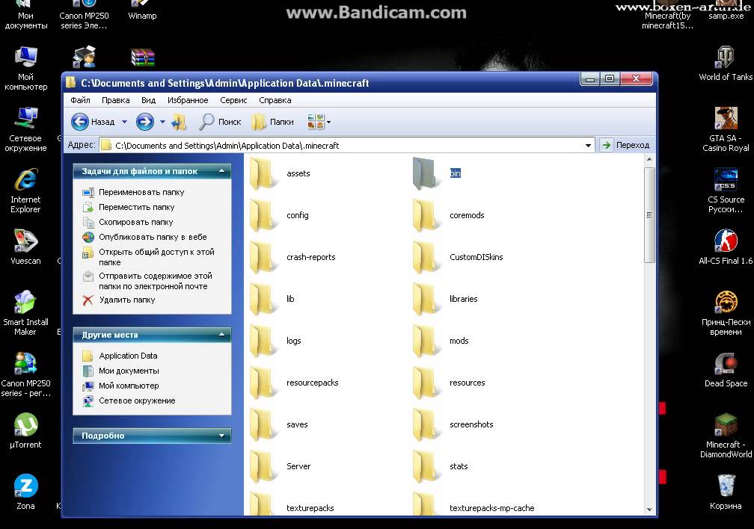Open Сетевое окружение in Другие места
The height and width of the screenshot is (529, 754).
click(x=137, y=400)
